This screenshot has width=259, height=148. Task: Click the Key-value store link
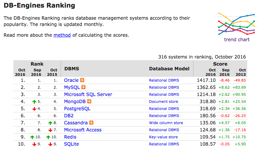(163, 137)
